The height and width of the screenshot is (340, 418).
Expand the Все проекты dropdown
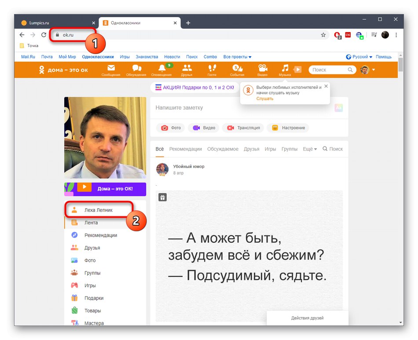point(237,56)
